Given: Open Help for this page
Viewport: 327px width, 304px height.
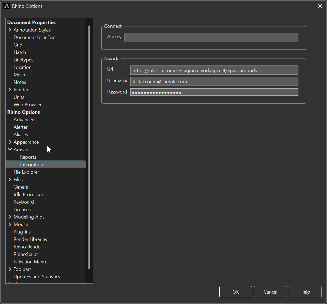Looking at the screenshot, I should (305, 292).
